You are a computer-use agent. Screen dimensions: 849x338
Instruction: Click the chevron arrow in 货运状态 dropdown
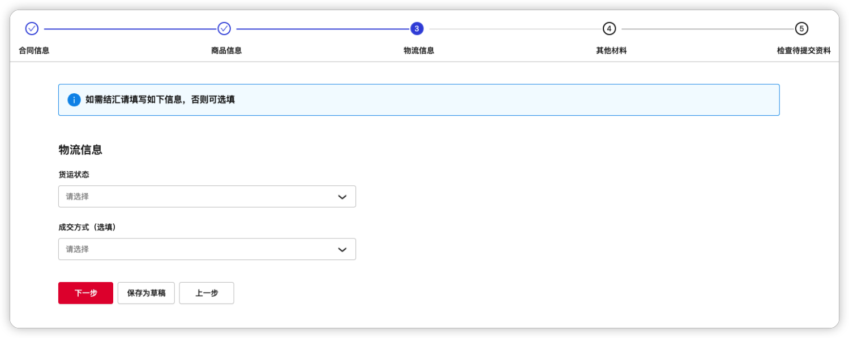[x=342, y=197]
